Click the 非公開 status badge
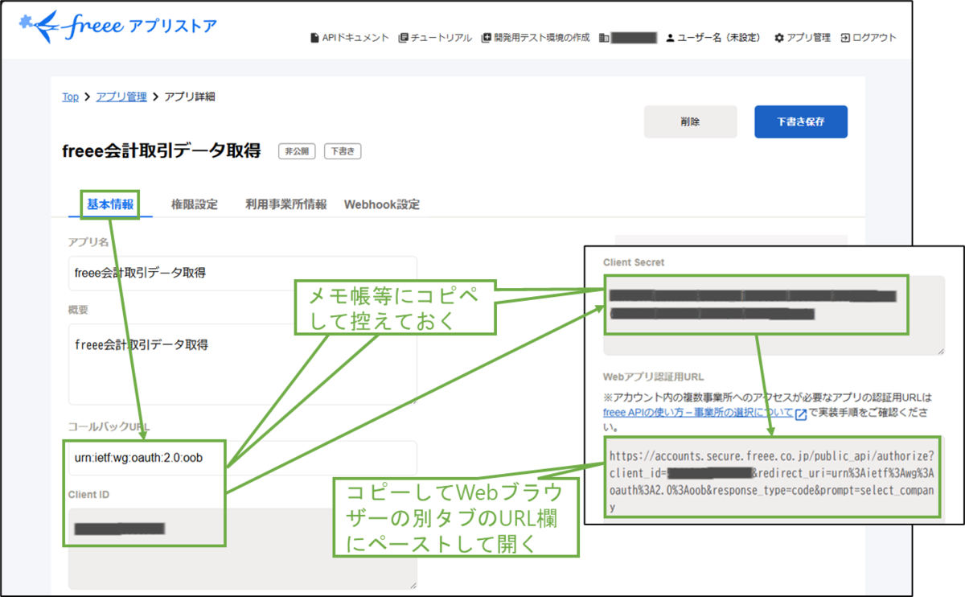965x597 pixels. tap(298, 150)
